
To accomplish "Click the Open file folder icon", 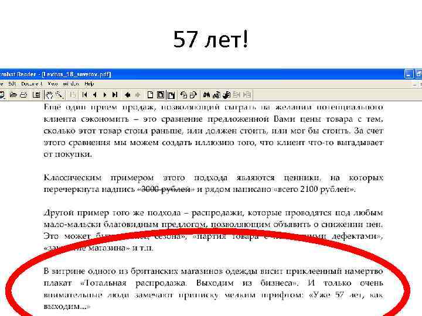I will pyautogui.click(x=13, y=95).
